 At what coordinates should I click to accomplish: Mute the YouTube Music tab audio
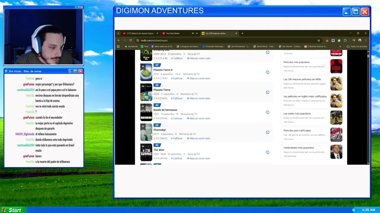pyautogui.click(x=193, y=33)
